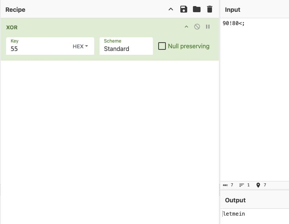Enable the Null preserving checkbox
Image resolution: width=289 pixels, height=224 pixels.
[x=162, y=46]
